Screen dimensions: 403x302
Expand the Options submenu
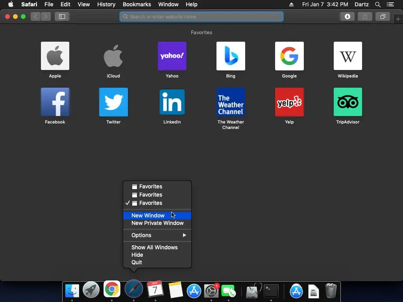click(x=157, y=235)
